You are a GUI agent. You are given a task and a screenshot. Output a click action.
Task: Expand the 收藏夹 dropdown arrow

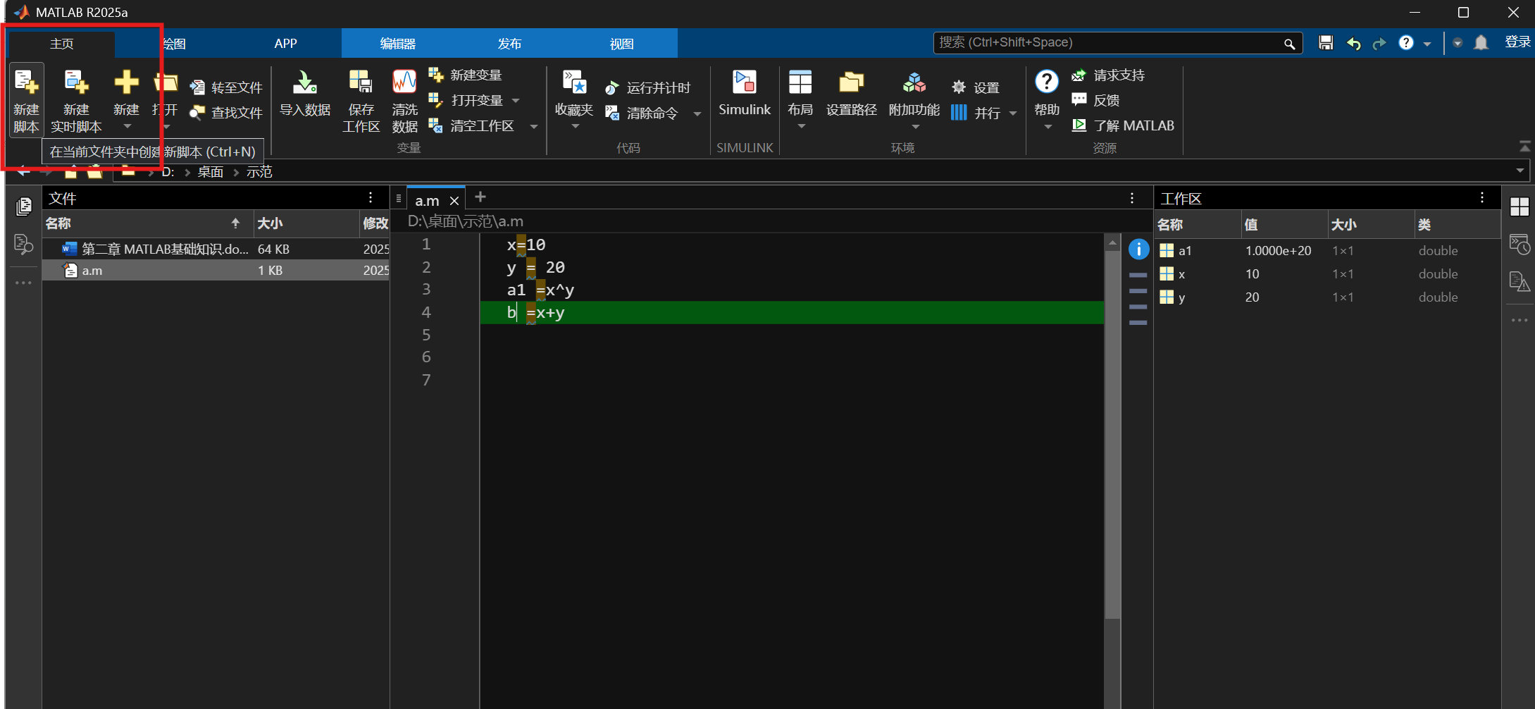(x=575, y=127)
